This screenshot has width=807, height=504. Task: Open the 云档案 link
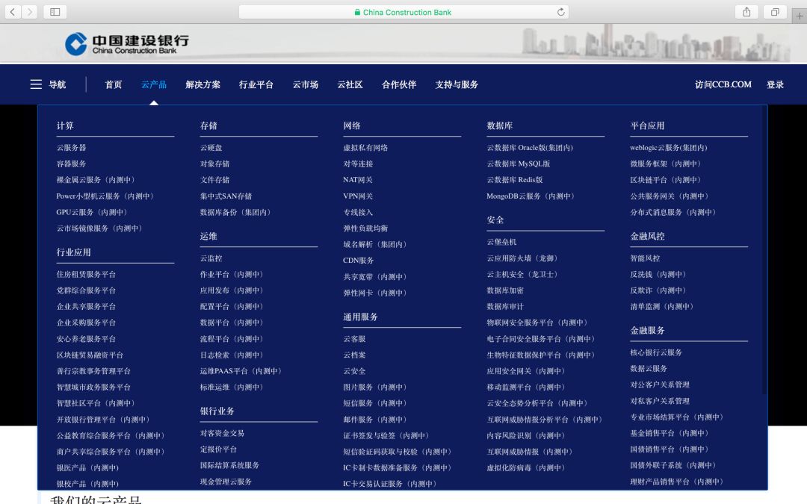click(354, 355)
